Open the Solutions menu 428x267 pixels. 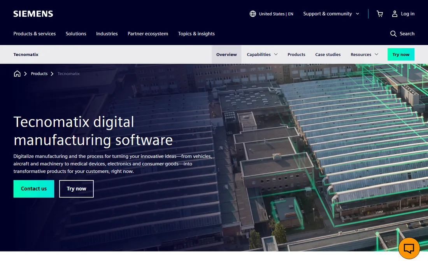click(x=76, y=34)
